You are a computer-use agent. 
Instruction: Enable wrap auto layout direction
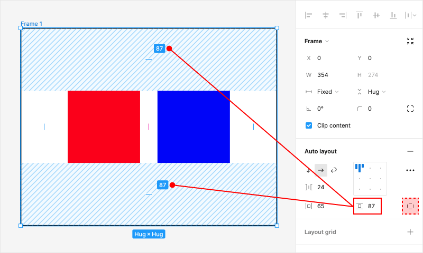pyautogui.click(x=334, y=170)
